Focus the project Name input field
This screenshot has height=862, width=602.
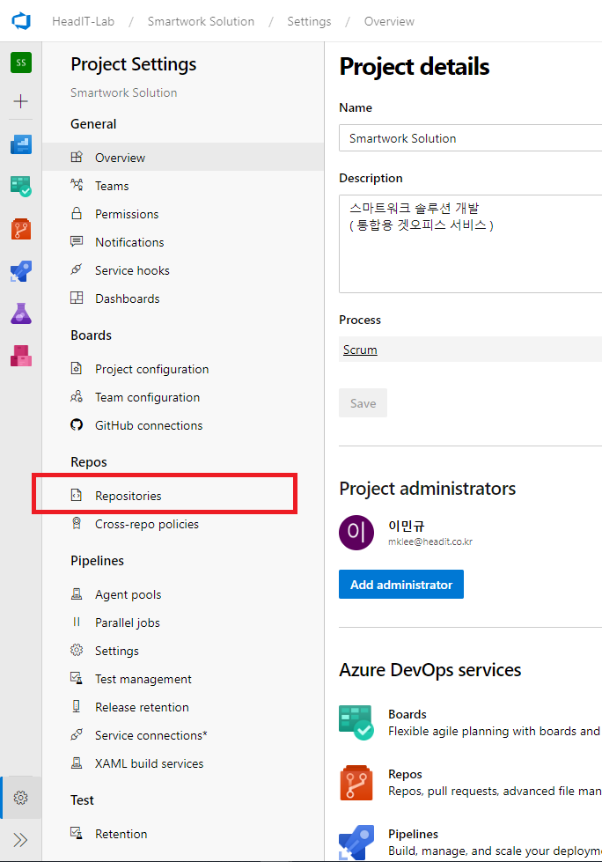tap(470, 138)
